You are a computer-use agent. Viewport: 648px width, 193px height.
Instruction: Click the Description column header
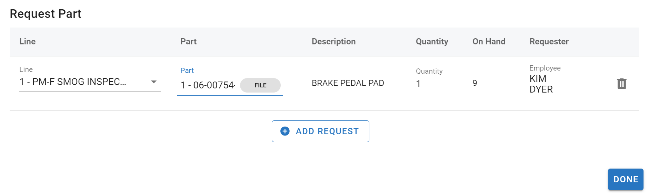333,42
